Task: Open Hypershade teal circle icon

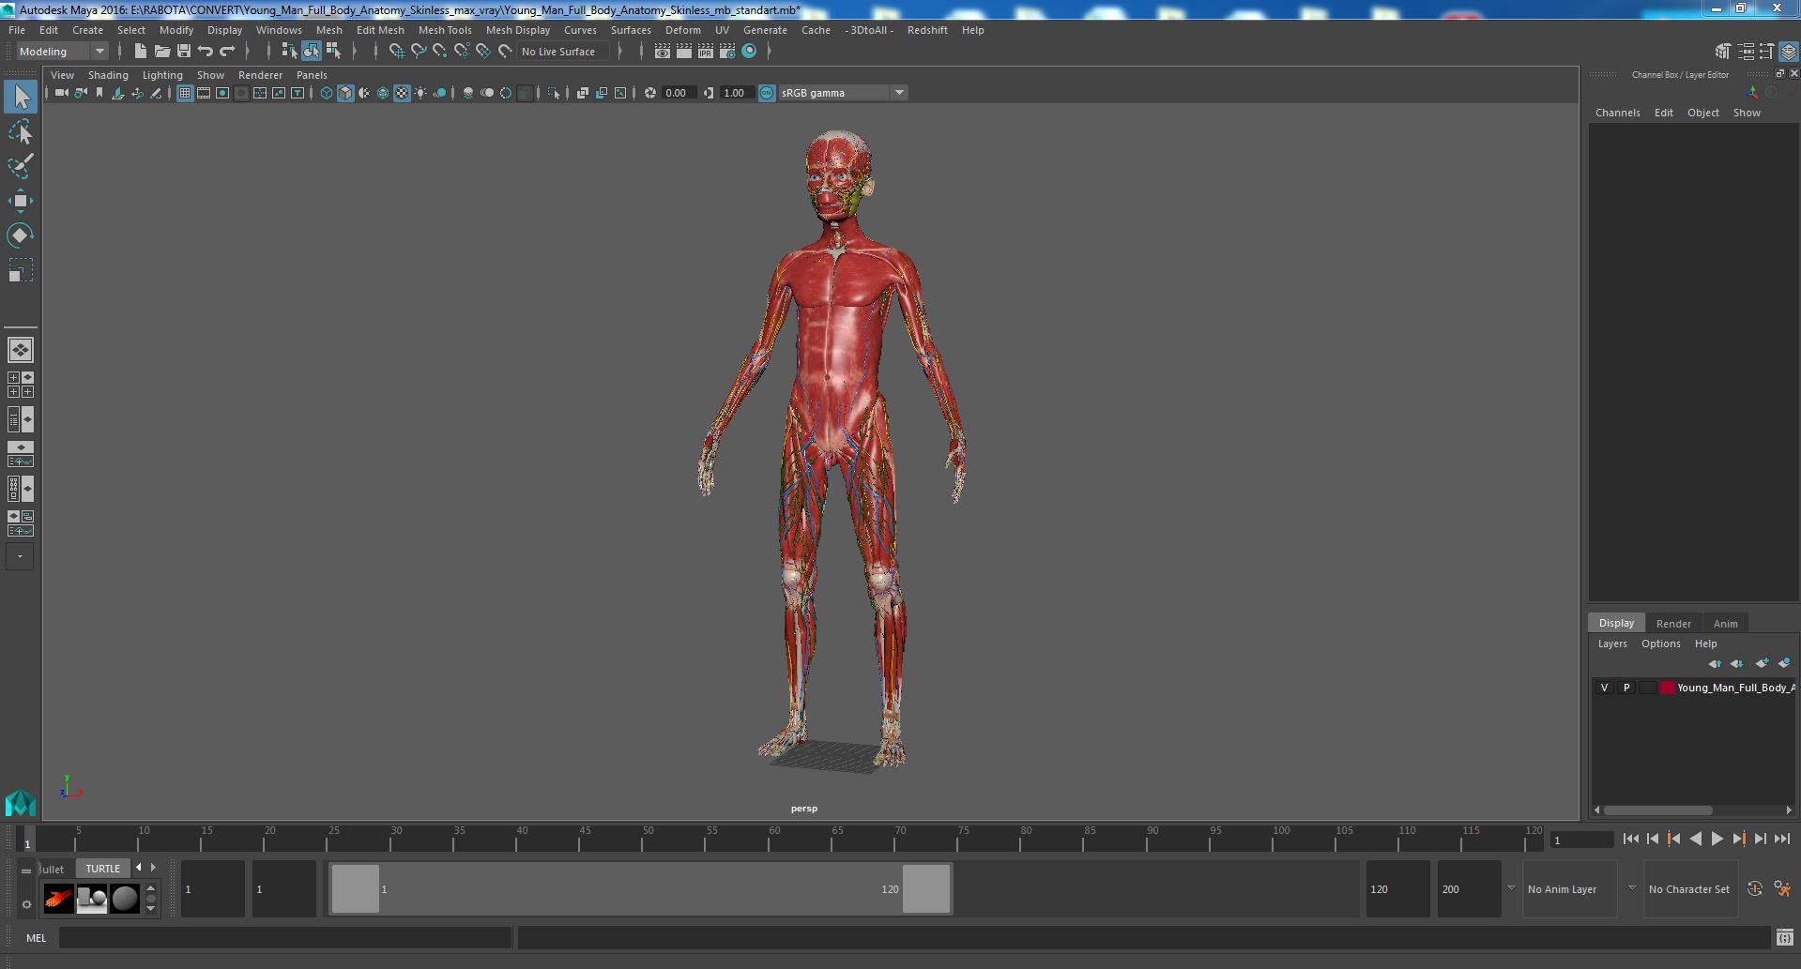Action: [x=749, y=52]
